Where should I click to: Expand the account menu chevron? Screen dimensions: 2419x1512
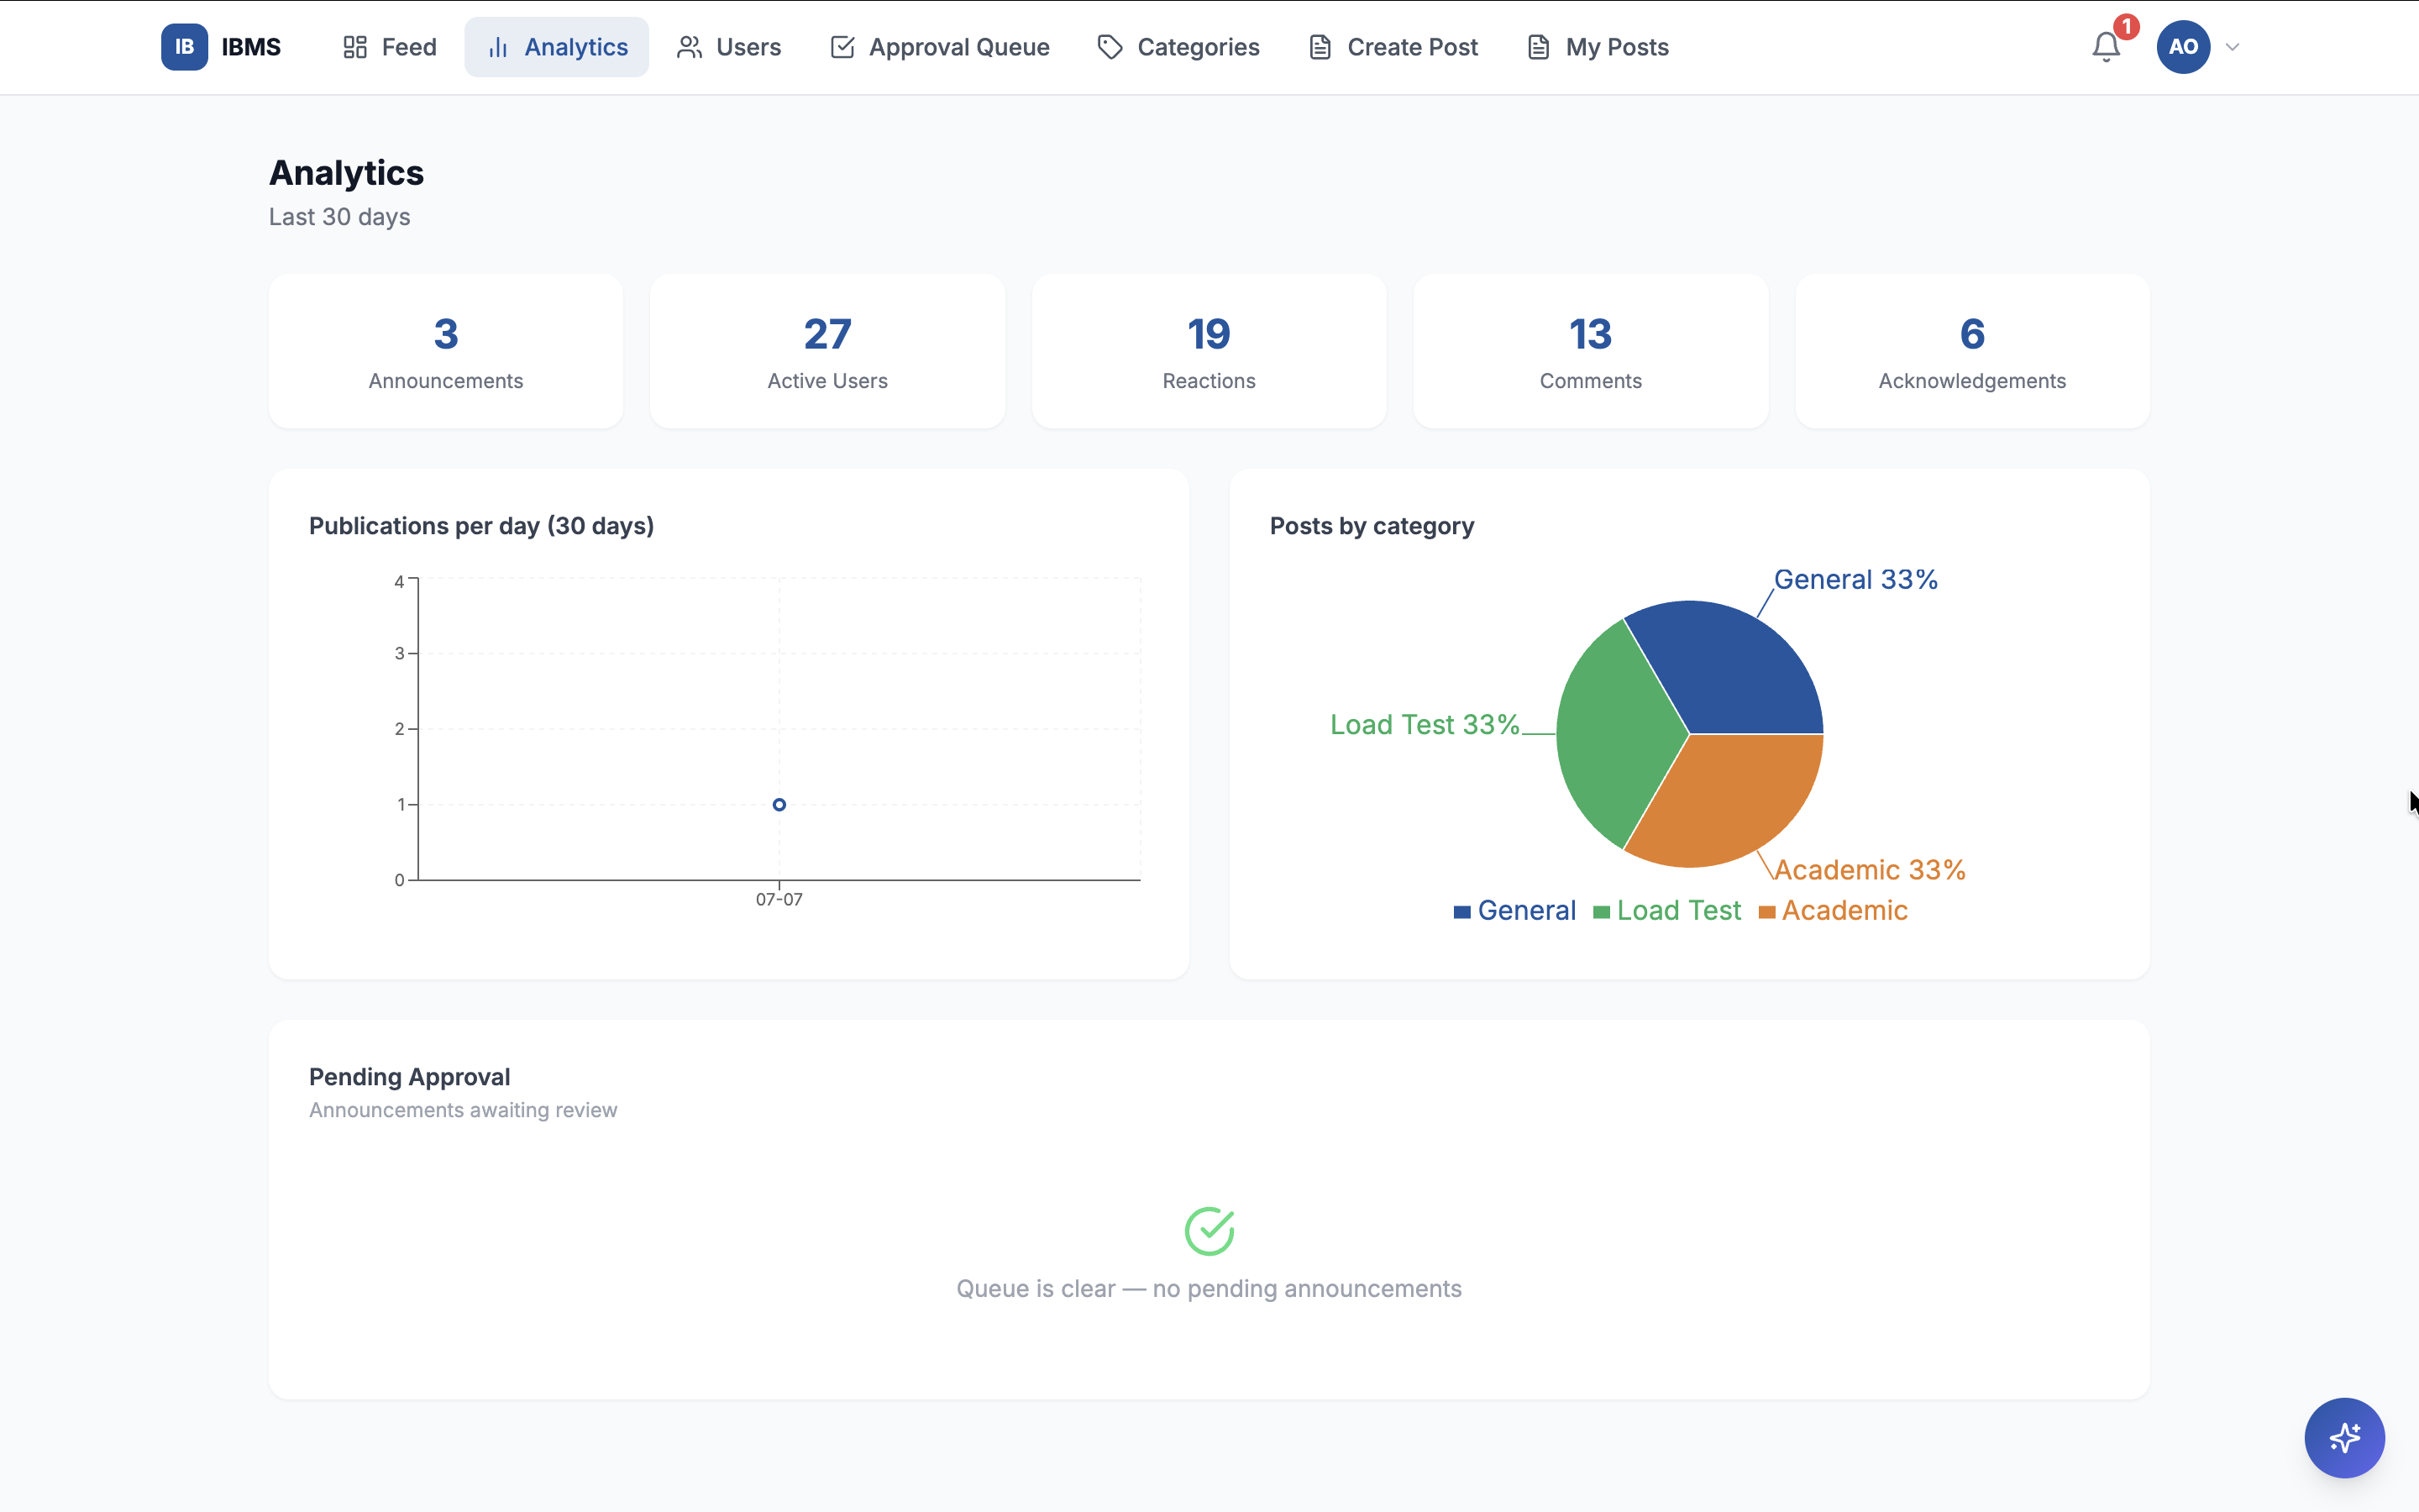pos(2232,47)
